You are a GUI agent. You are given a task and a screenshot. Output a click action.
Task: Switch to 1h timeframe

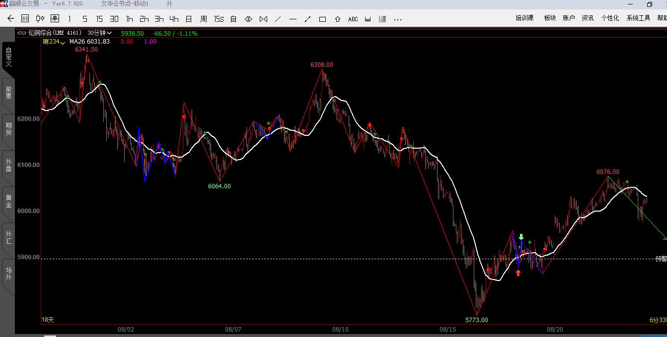(129, 19)
